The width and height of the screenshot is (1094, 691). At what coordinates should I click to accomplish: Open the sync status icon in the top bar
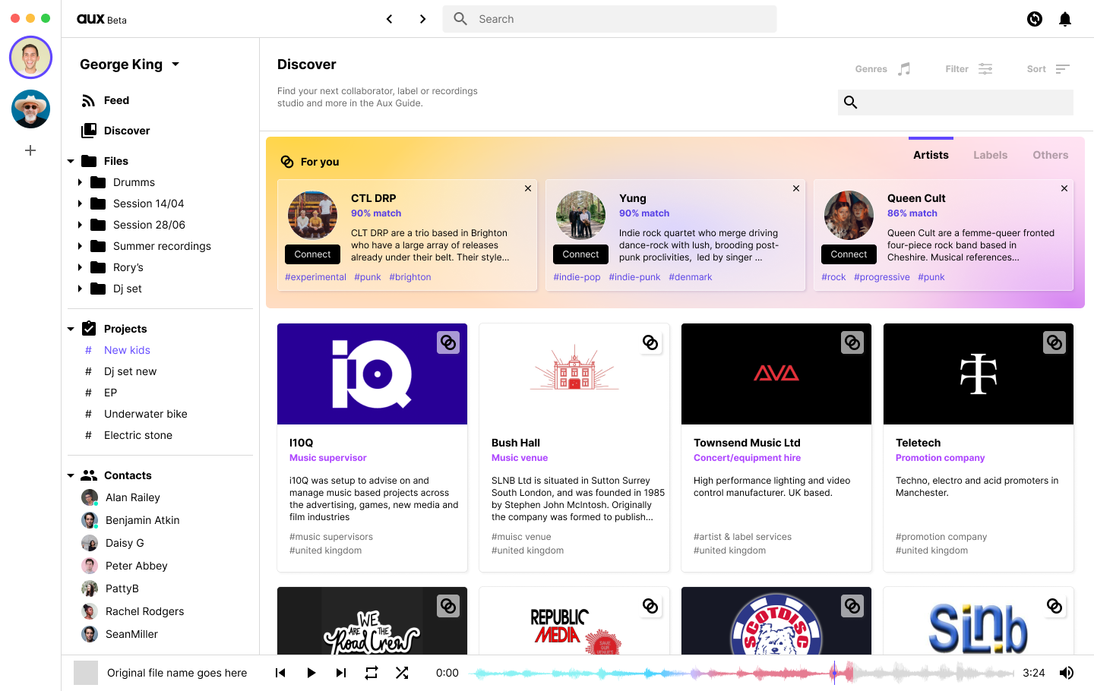(1035, 19)
